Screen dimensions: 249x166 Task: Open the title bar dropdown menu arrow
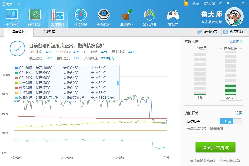[x=228, y=3]
